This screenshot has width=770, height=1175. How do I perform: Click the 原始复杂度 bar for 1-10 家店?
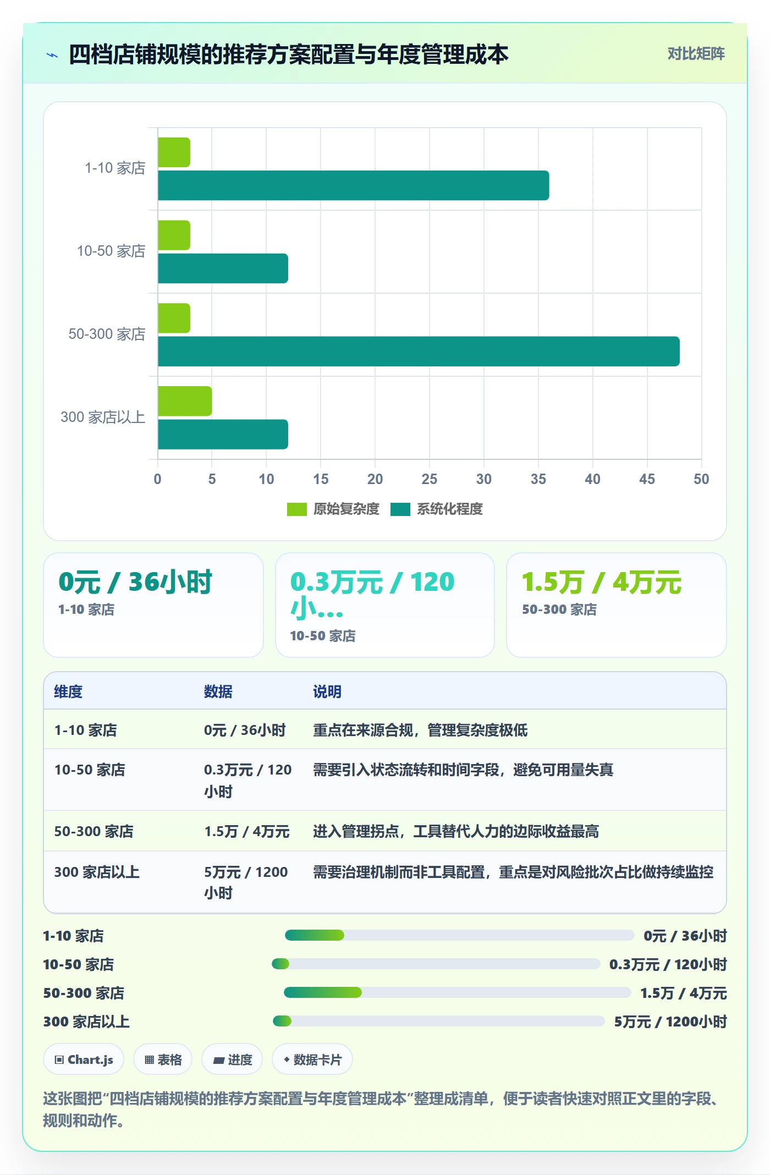pos(174,152)
